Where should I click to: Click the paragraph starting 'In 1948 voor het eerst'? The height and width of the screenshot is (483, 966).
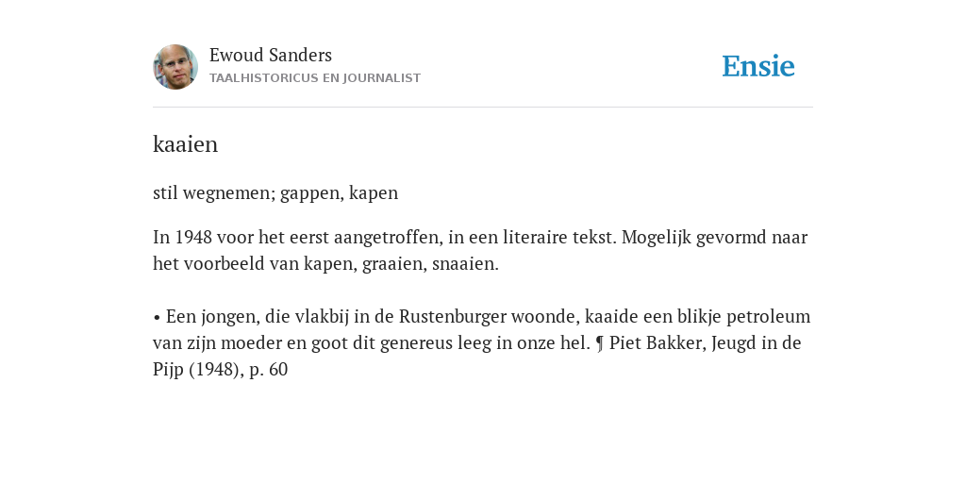point(480,250)
